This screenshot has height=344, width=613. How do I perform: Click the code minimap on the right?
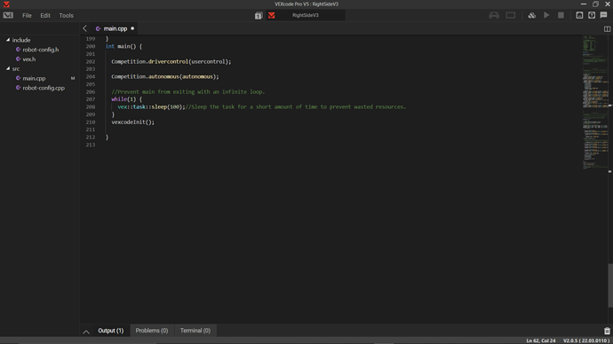[595, 101]
